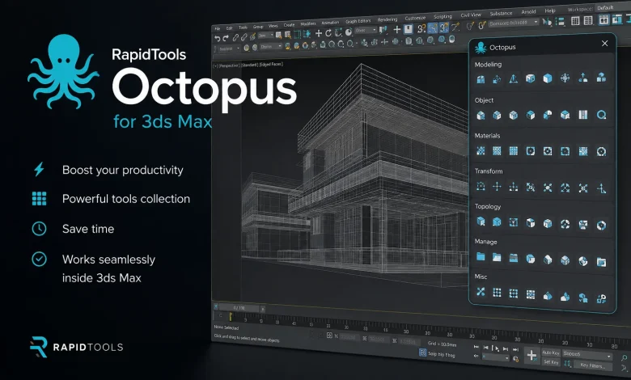Click first cube icon in Object row
The height and width of the screenshot is (380, 631).
[481, 116]
